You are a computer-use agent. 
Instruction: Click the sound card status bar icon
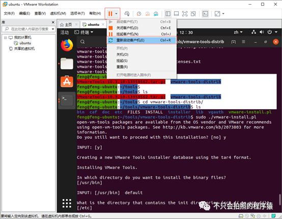(265, 216)
